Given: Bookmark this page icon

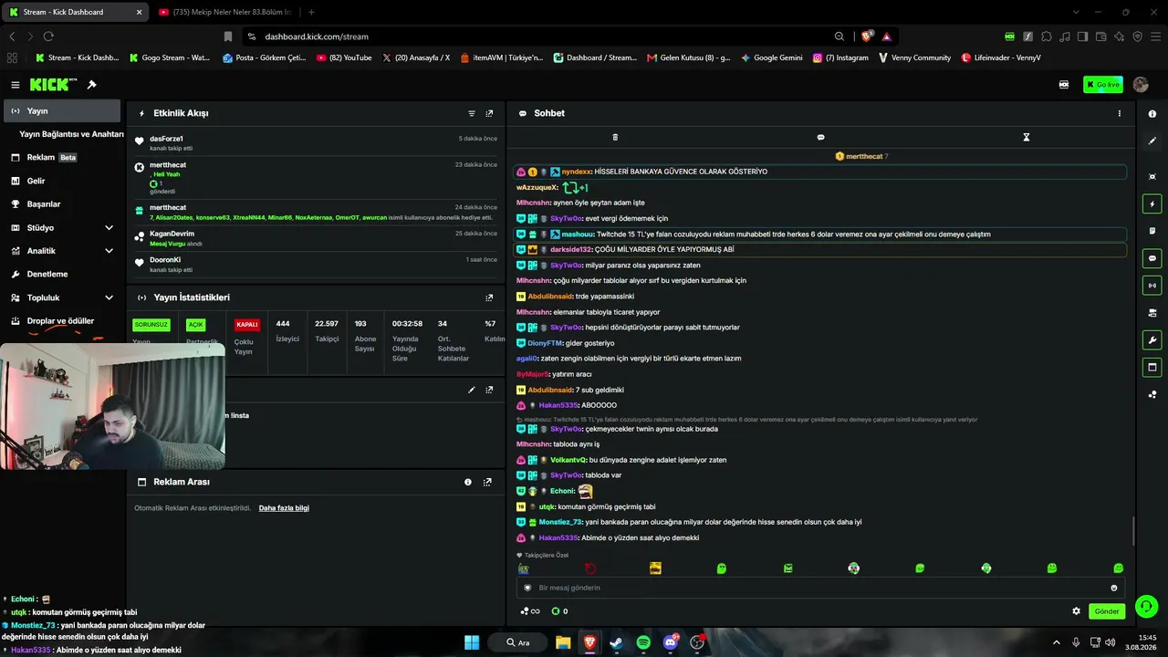Looking at the screenshot, I should tap(228, 36).
